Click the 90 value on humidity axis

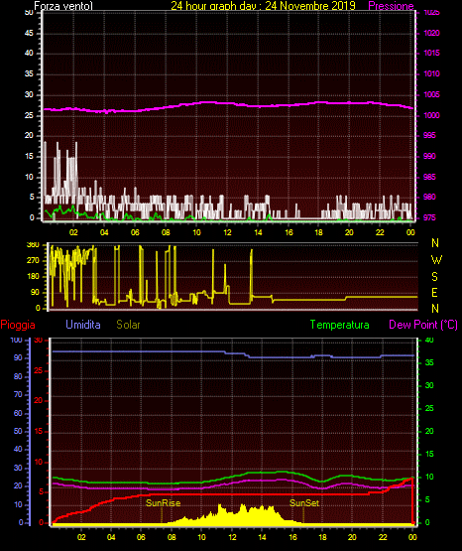click(18, 357)
